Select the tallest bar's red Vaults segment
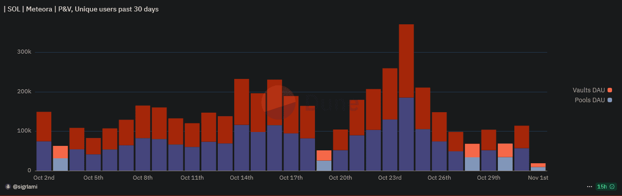 [406, 61]
